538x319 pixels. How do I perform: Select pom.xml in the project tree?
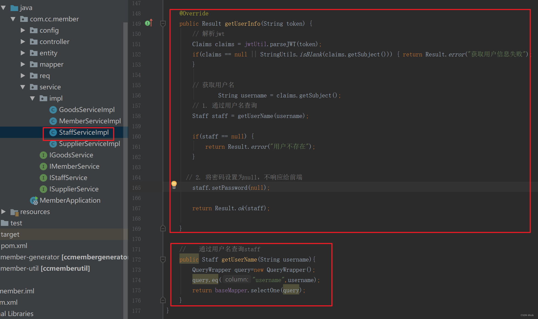click(x=14, y=246)
